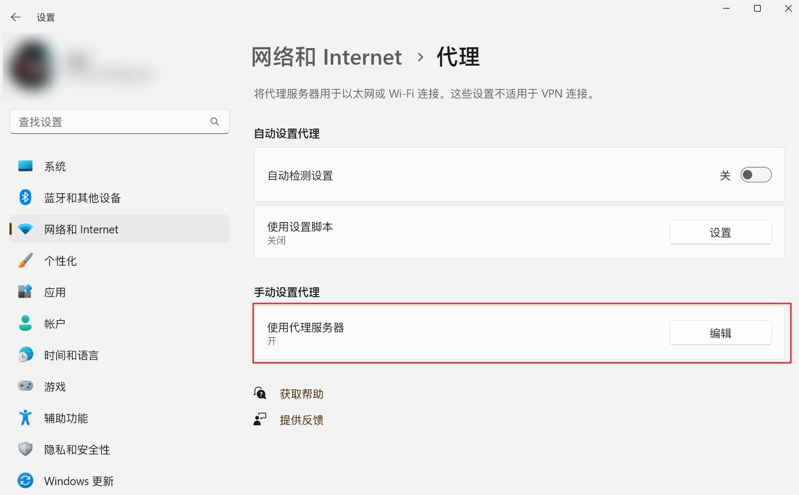Image resolution: width=799 pixels, height=495 pixels.
Task: Click the 帐户 person icon
Action: (x=25, y=323)
